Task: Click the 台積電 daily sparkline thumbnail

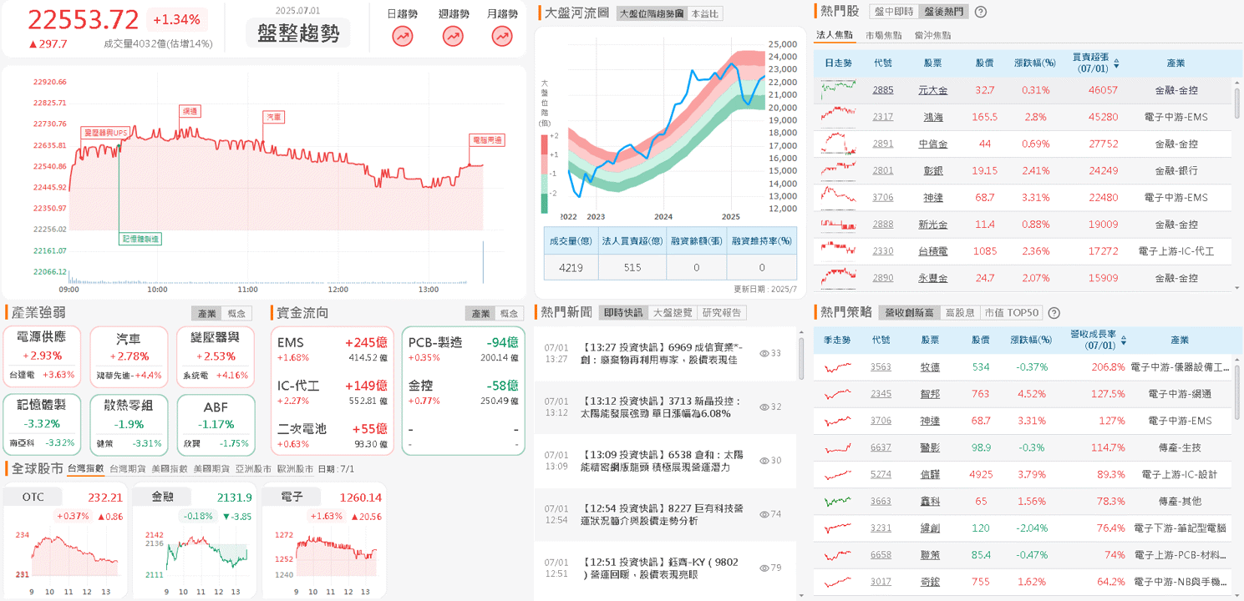Action: click(838, 250)
